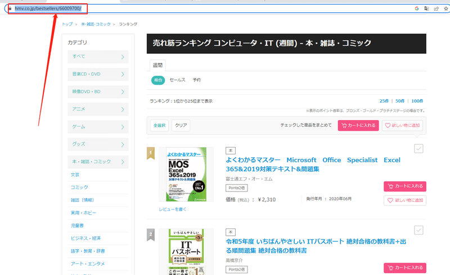Open 文芸 subcategory link
The image size is (450, 275).
(x=75, y=175)
